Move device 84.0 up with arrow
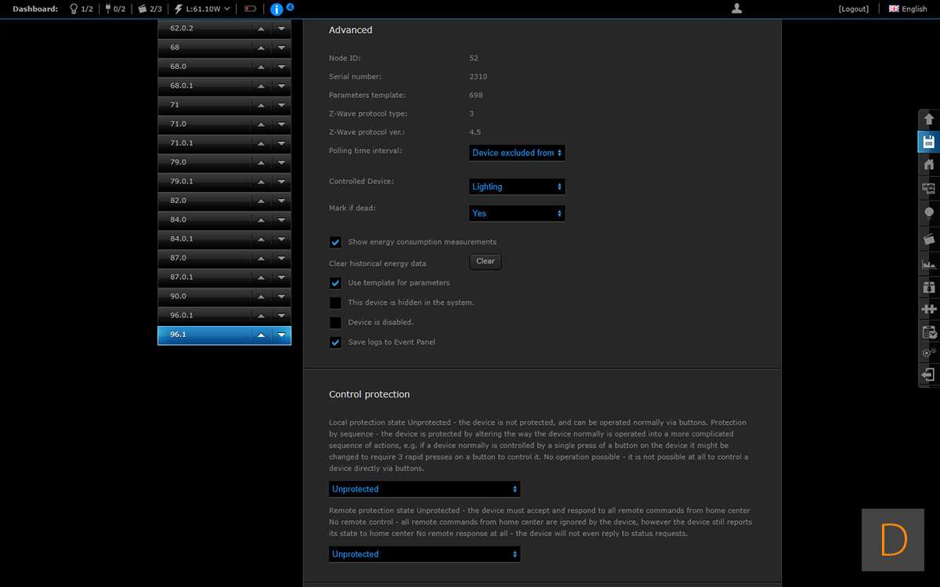This screenshot has width=940, height=587. point(261,220)
